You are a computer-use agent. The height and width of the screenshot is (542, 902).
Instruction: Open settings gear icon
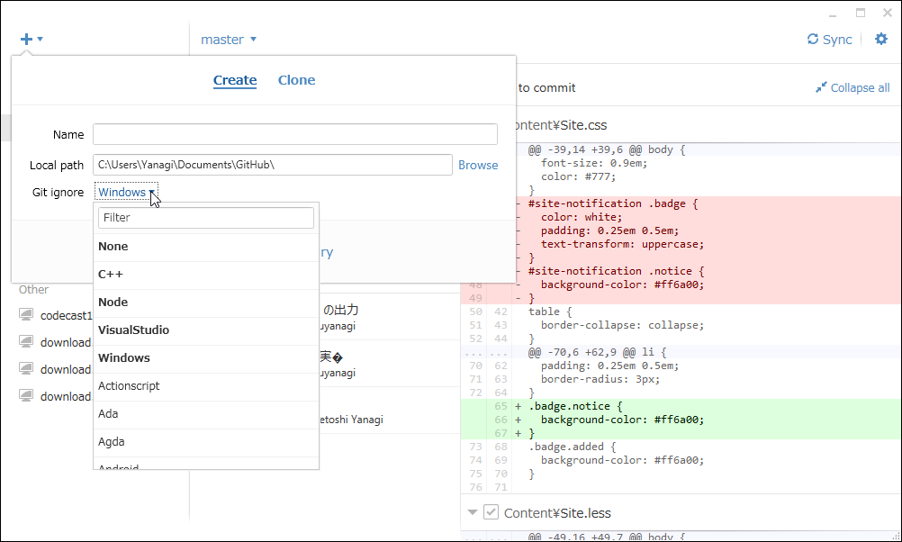pos(881,39)
